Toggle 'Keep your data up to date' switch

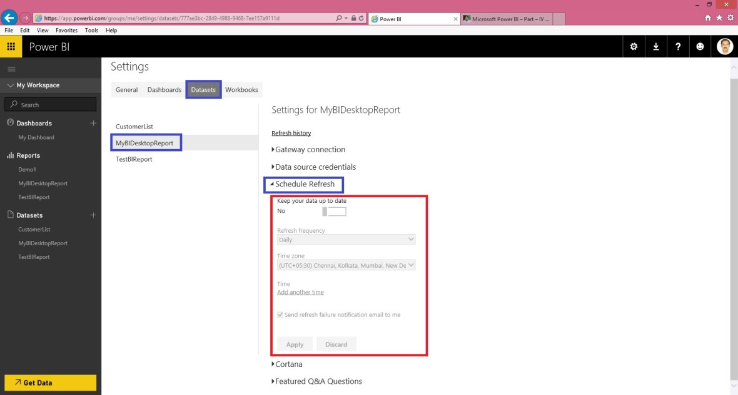(x=334, y=211)
